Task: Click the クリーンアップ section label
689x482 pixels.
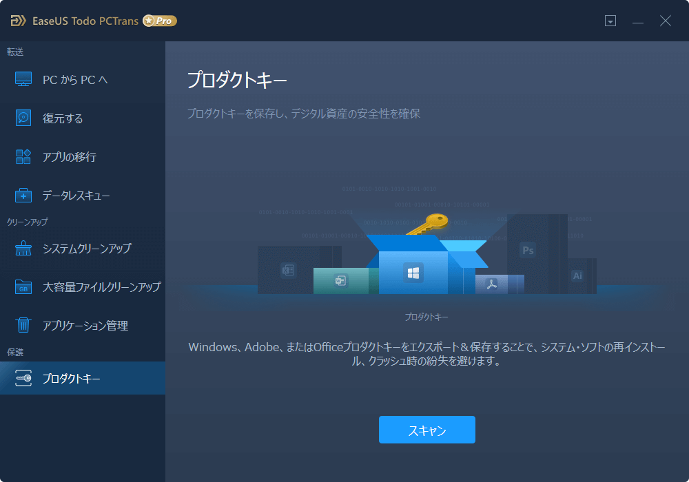Action: click(x=28, y=222)
